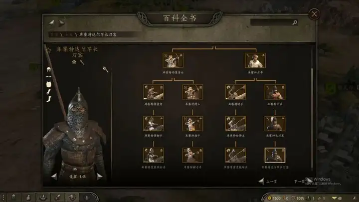Focus the encyclopedia search field
This screenshot has height=202, width=359.
(271, 22)
